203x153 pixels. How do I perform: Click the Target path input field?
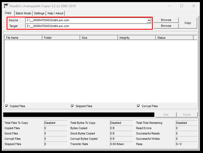tap(88, 26)
